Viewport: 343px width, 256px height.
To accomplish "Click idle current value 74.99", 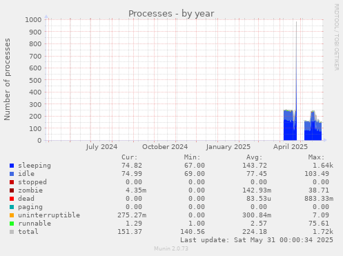I will pyautogui.click(x=132, y=174).
